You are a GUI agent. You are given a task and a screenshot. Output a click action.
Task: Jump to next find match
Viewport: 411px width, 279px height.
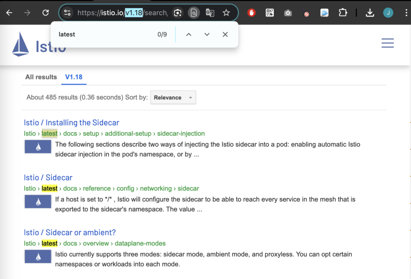tap(207, 35)
